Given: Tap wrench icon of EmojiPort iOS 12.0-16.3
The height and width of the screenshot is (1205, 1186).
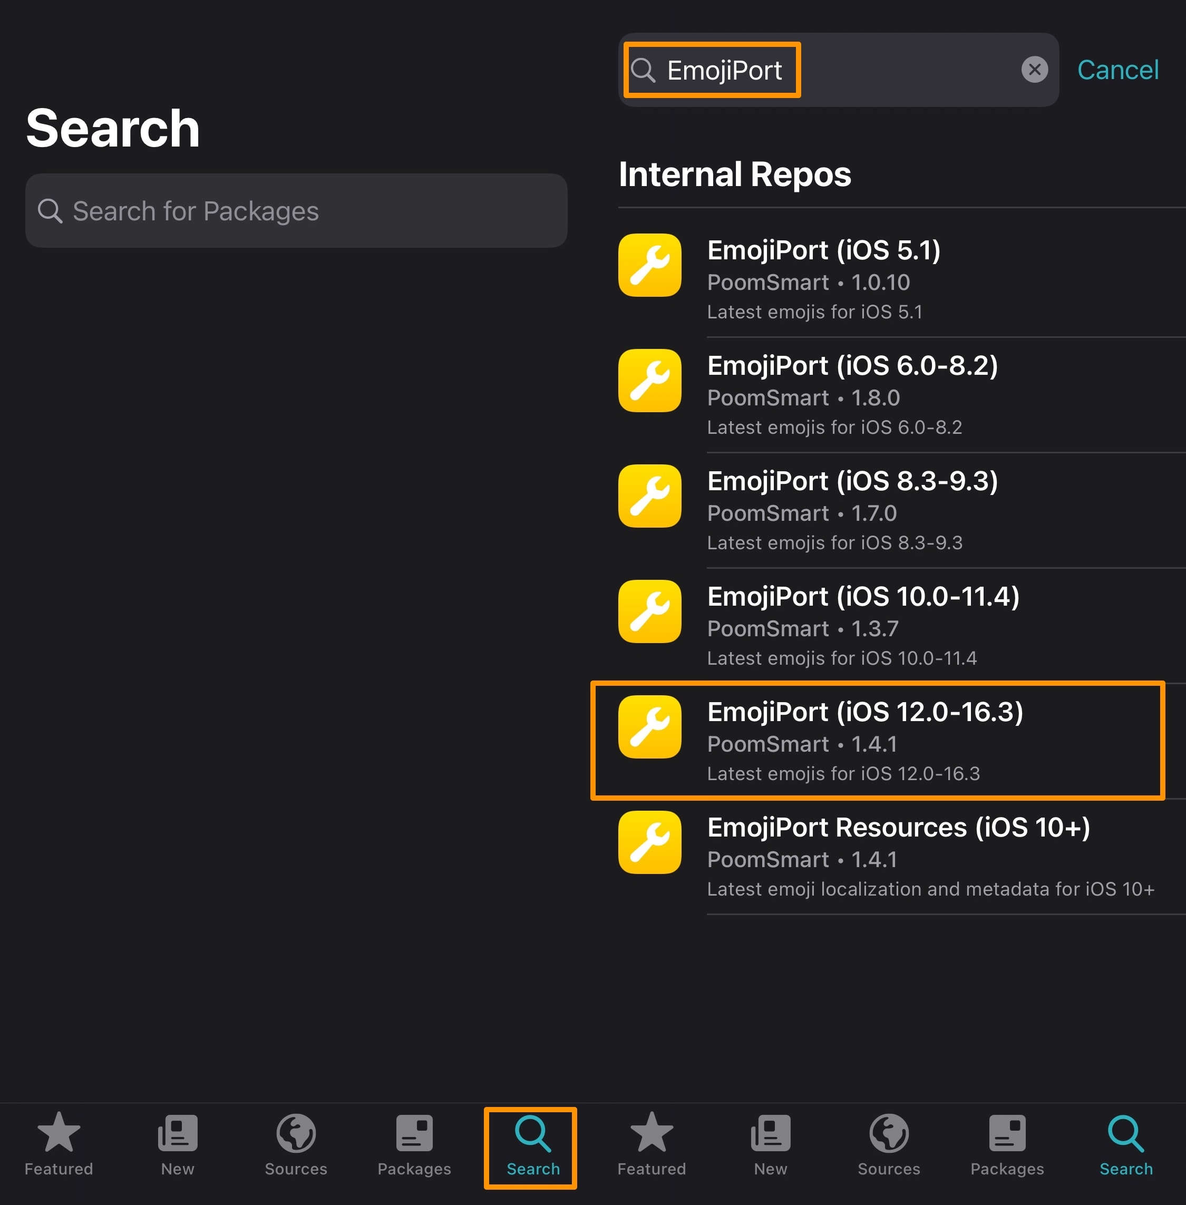Looking at the screenshot, I should tap(650, 726).
